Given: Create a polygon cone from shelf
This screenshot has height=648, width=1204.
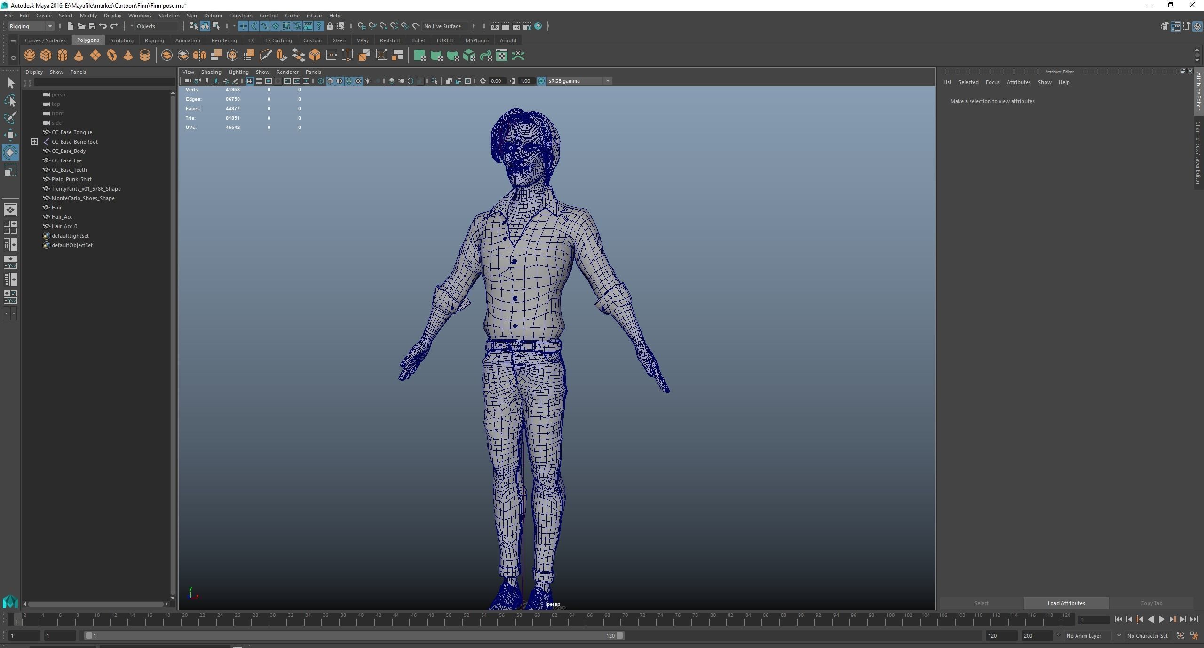Looking at the screenshot, I should point(79,56).
